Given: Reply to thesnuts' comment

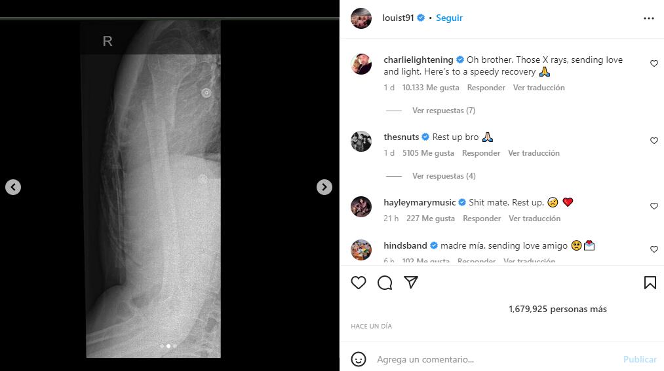Looking at the screenshot, I should pos(481,153).
